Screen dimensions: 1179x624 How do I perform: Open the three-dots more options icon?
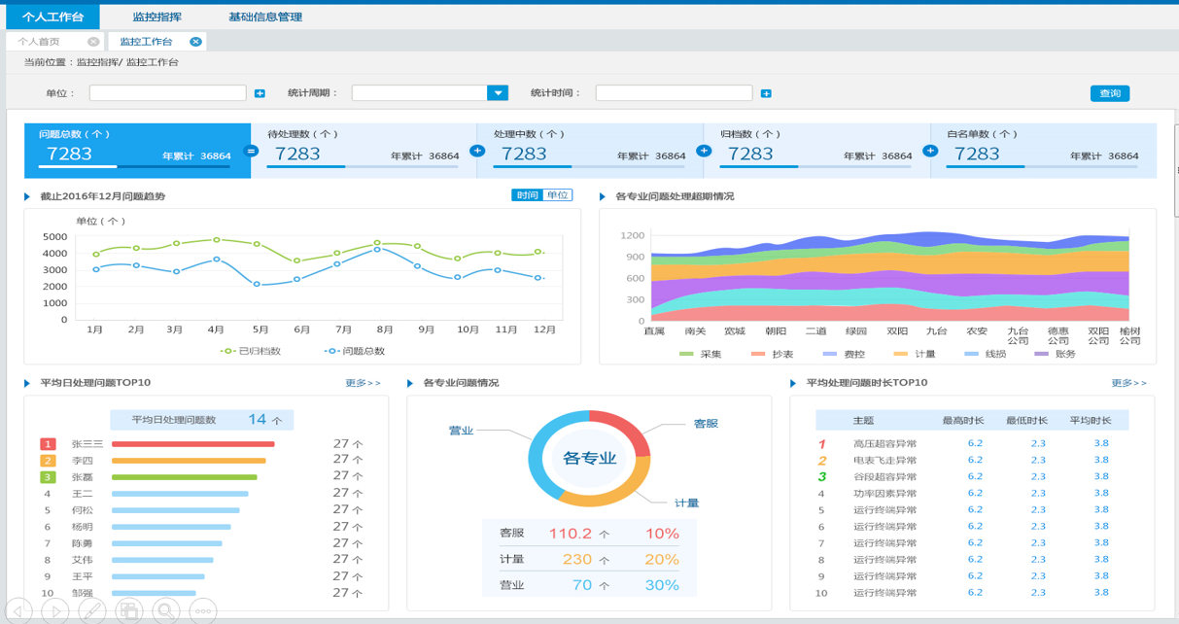coord(202,610)
